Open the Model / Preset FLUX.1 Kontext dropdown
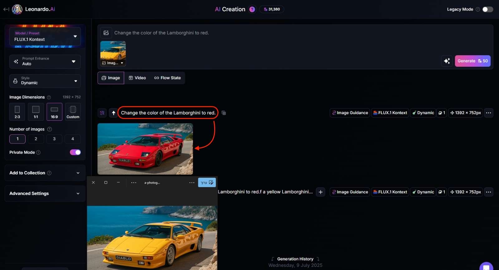Image resolution: width=499 pixels, height=270 pixels. pyautogui.click(x=45, y=36)
